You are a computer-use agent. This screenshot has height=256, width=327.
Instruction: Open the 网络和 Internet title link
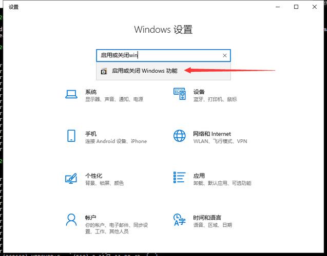[x=212, y=134]
